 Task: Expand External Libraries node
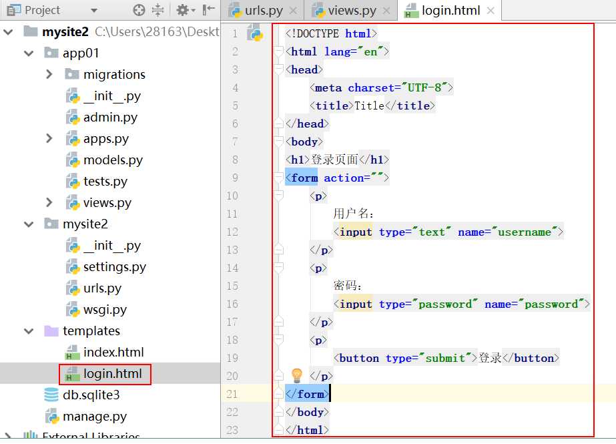8,435
